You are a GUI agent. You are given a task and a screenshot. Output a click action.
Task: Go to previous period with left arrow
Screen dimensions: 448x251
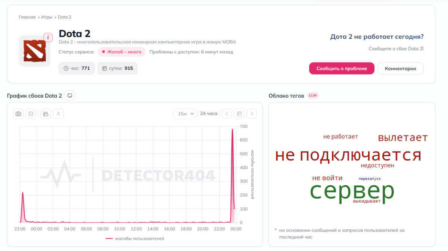pyautogui.click(x=227, y=114)
